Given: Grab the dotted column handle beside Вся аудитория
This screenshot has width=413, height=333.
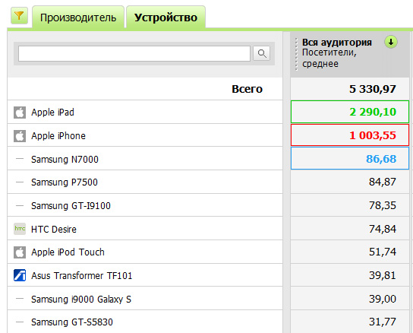Looking at the screenshot, I should click(296, 54).
